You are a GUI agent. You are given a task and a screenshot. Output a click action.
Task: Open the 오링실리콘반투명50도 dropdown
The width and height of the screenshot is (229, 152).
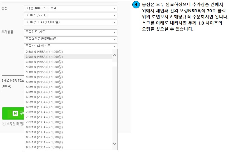coord(70,39)
